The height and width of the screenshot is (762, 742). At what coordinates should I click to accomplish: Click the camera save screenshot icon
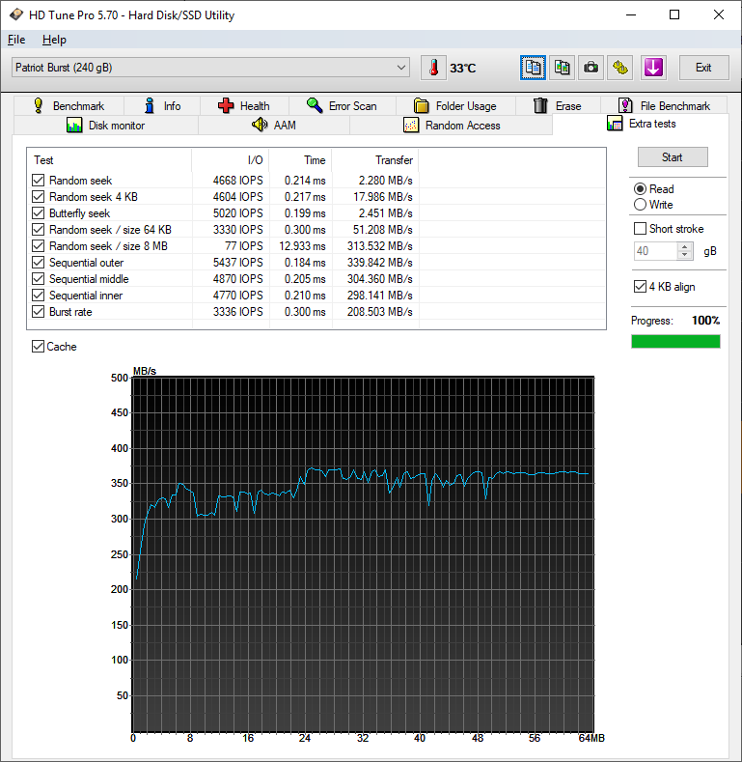click(x=591, y=68)
